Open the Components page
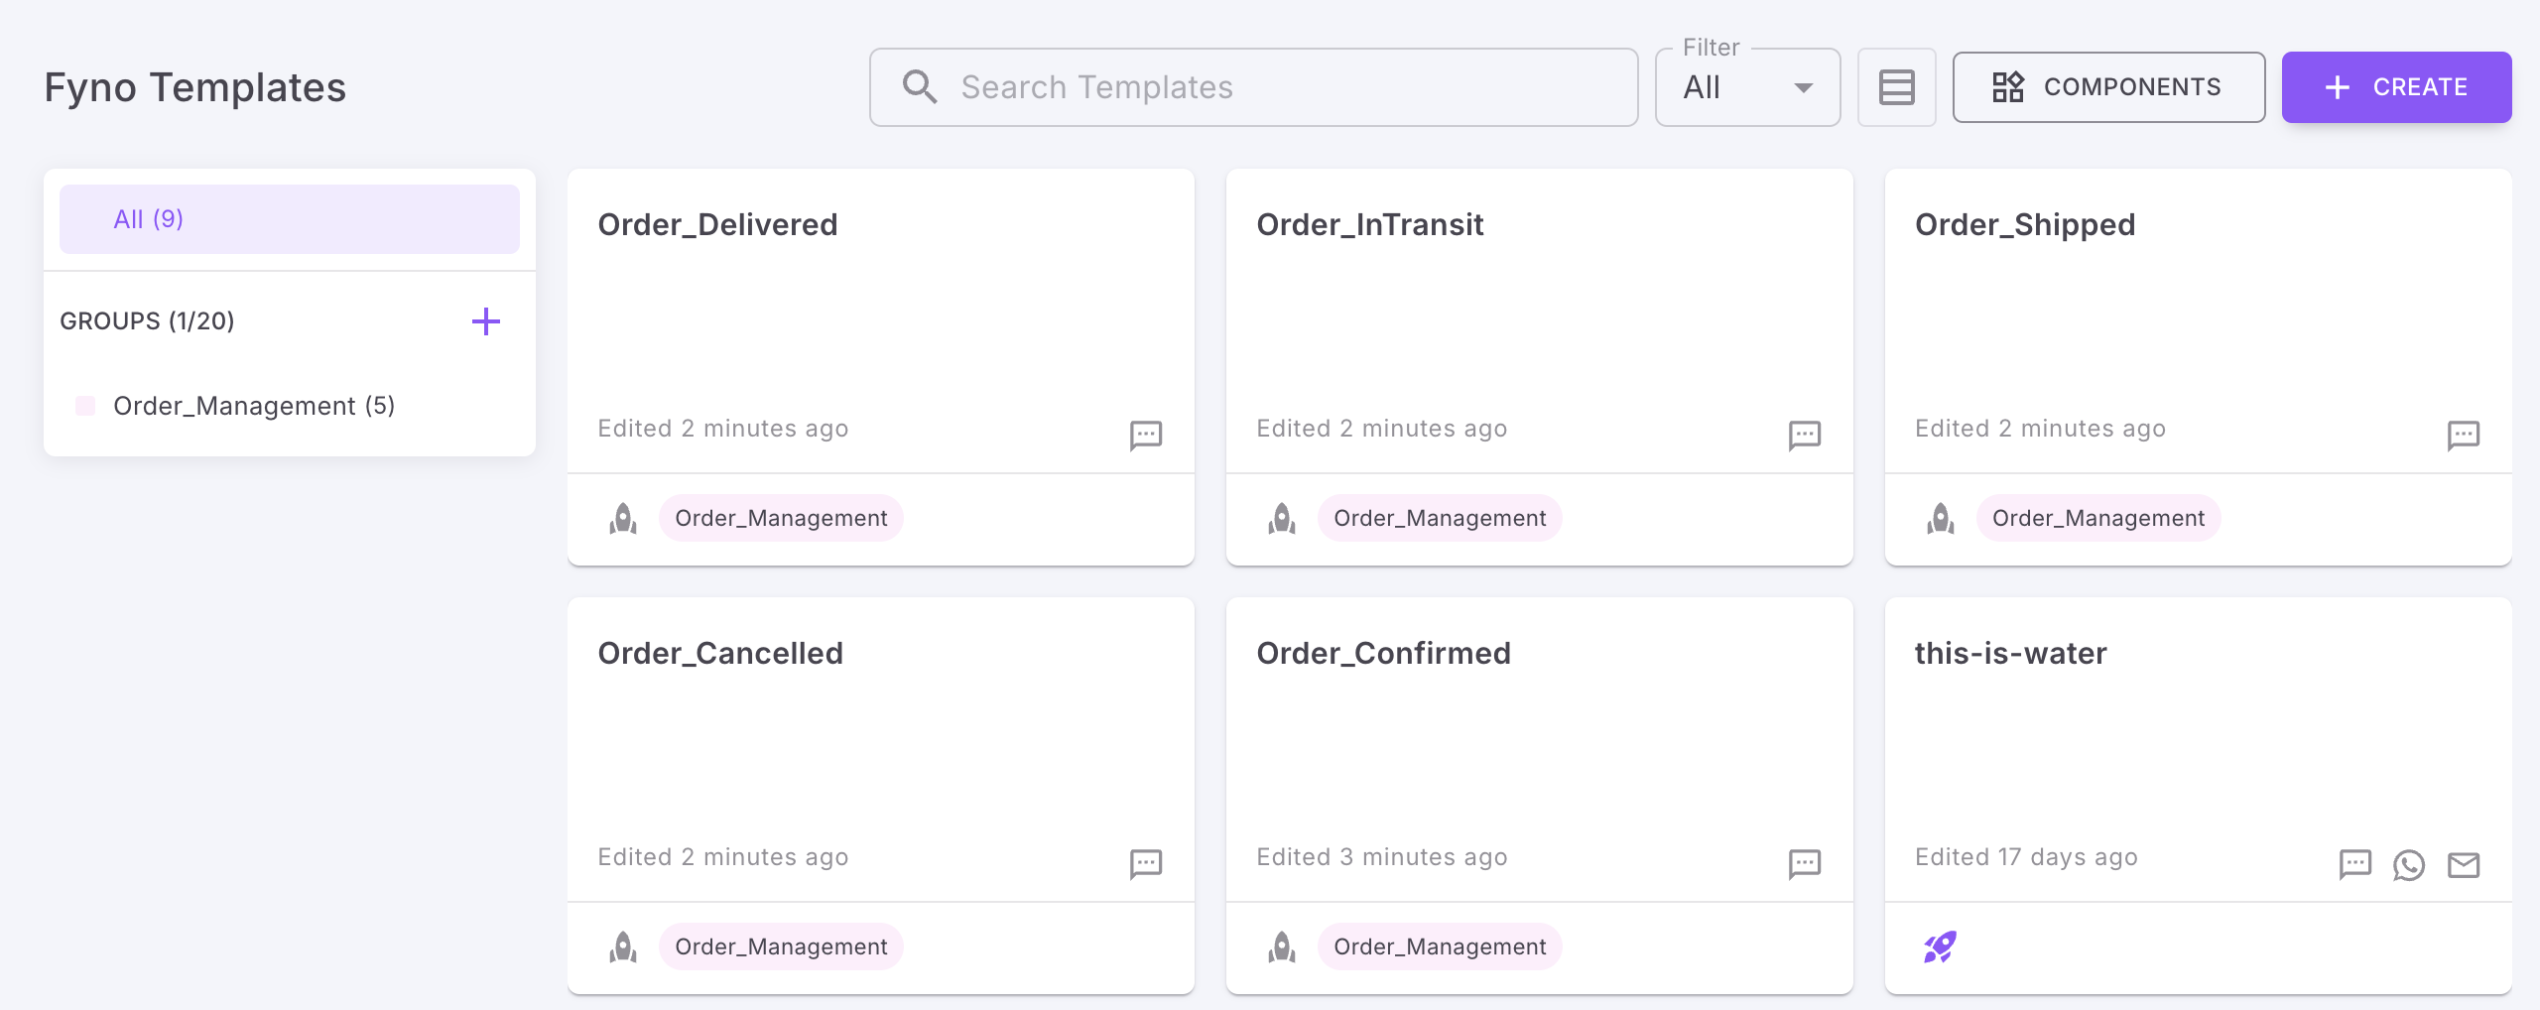Image resolution: width=2540 pixels, height=1010 pixels. [x=2107, y=87]
